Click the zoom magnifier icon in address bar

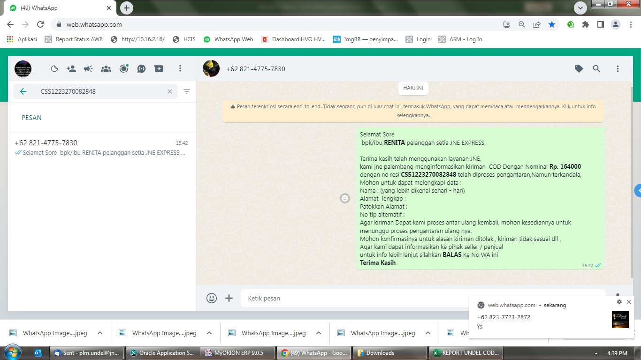pos(522,24)
